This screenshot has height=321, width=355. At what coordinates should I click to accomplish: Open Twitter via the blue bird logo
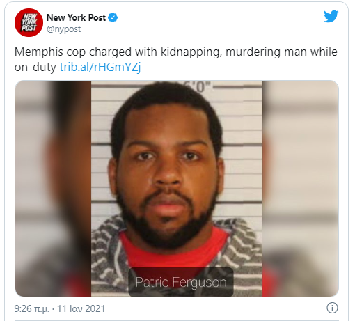(x=331, y=16)
